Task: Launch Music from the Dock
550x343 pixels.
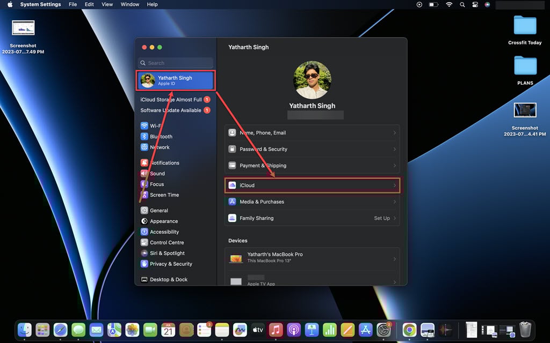Action: 276,330
